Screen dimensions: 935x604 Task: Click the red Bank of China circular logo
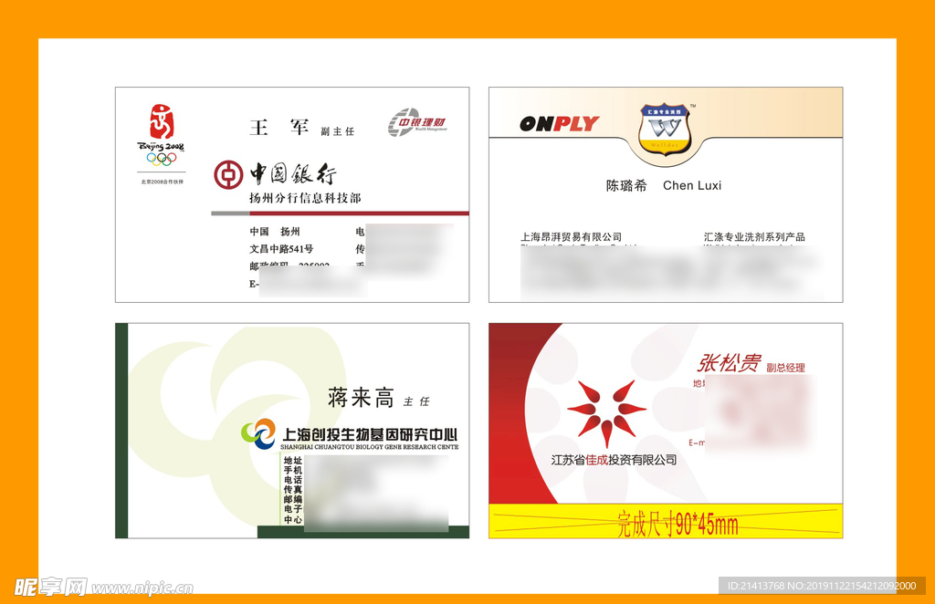(x=228, y=174)
